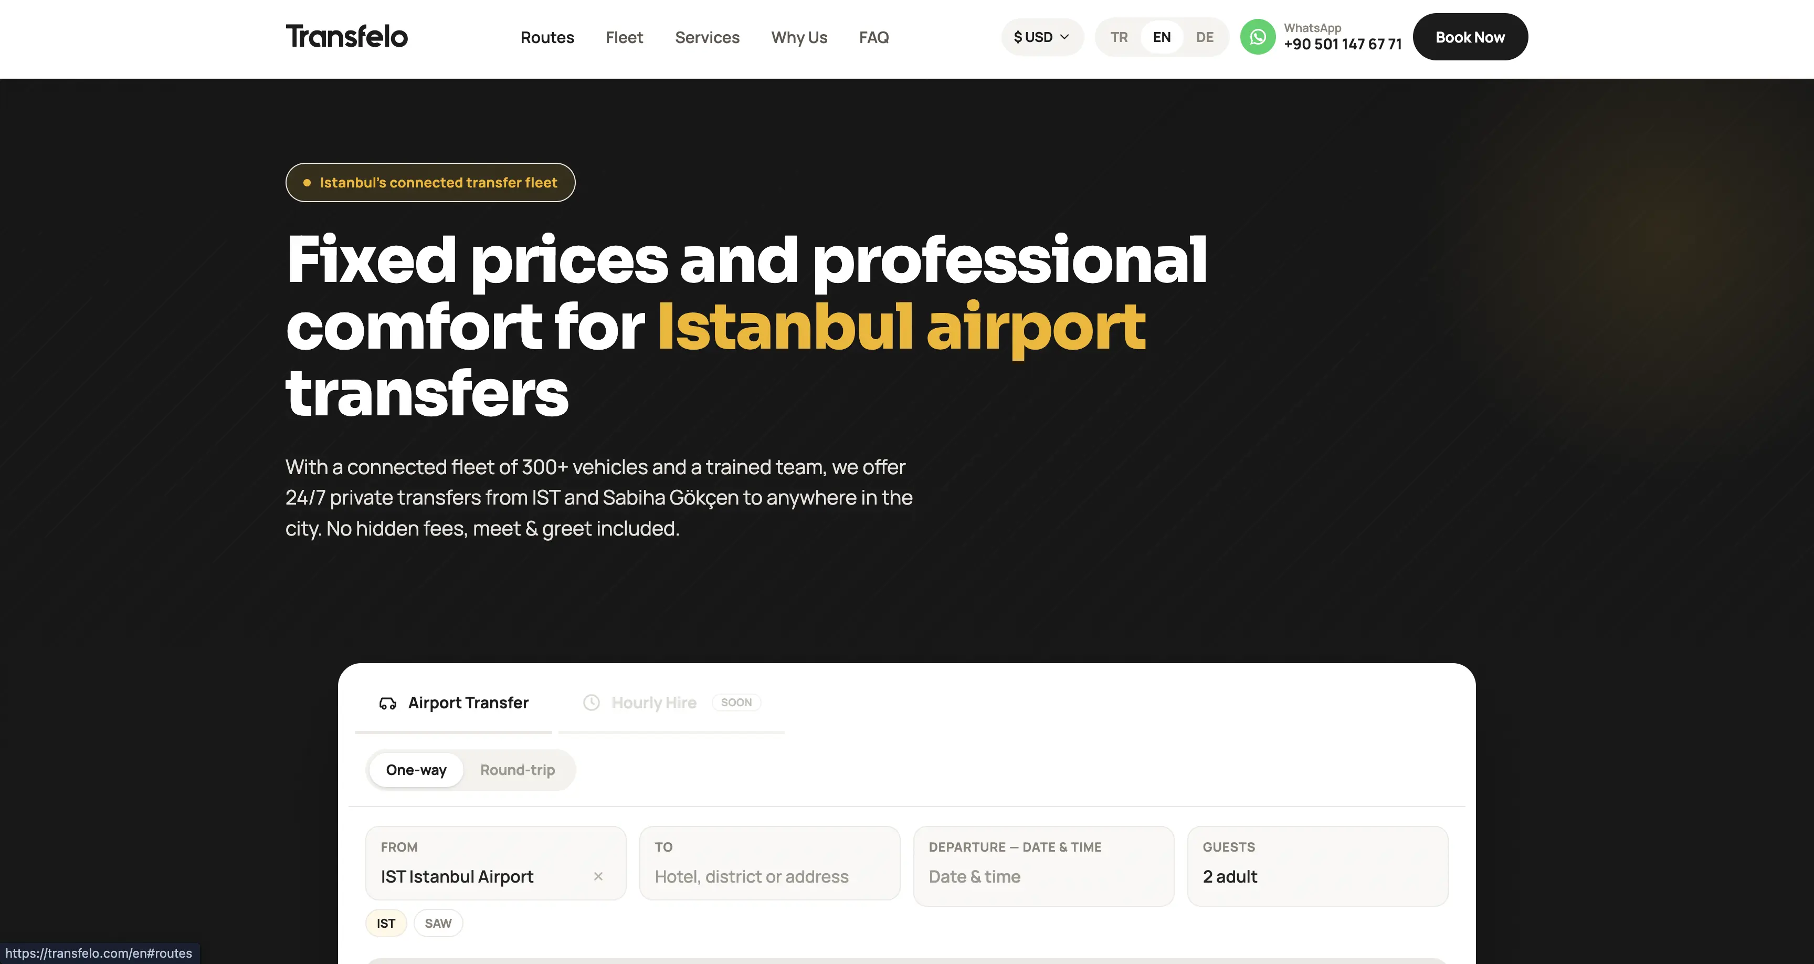Go to the Fleet section
Image resolution: width=1814 pixels, height=964 pixels.
(624, 37)
